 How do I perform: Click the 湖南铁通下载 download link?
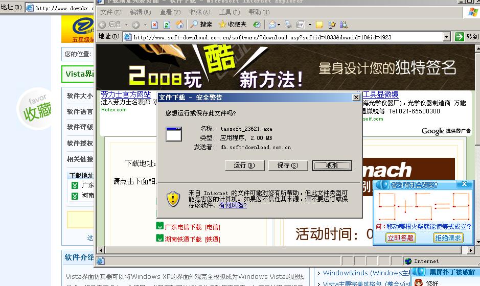[192, 239]
